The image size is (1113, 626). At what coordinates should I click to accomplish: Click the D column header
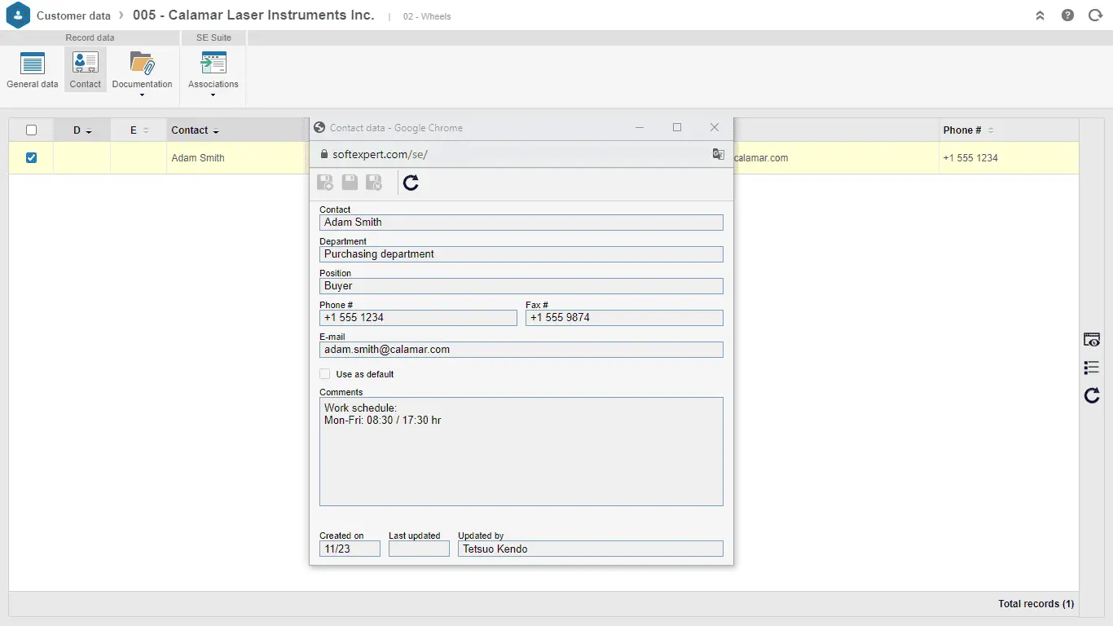(x=77, y=130)
